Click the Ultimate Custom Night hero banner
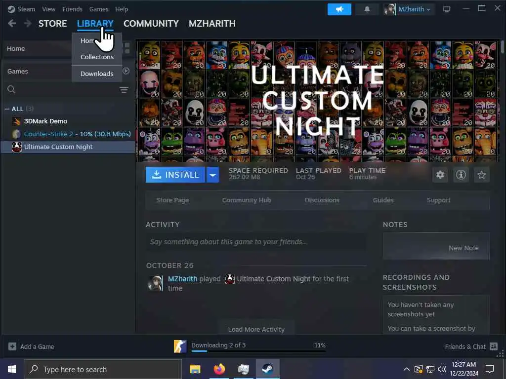This screenshot has height=379, width=506. 317,101
